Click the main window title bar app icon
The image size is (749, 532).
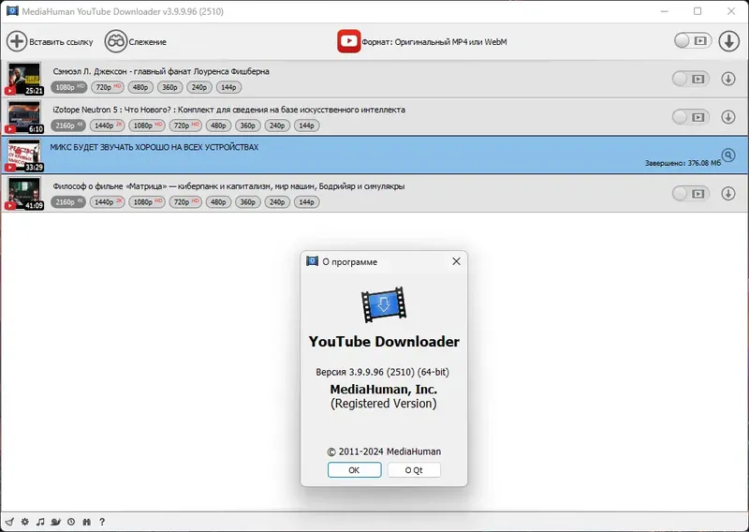[x=12, y=11]
